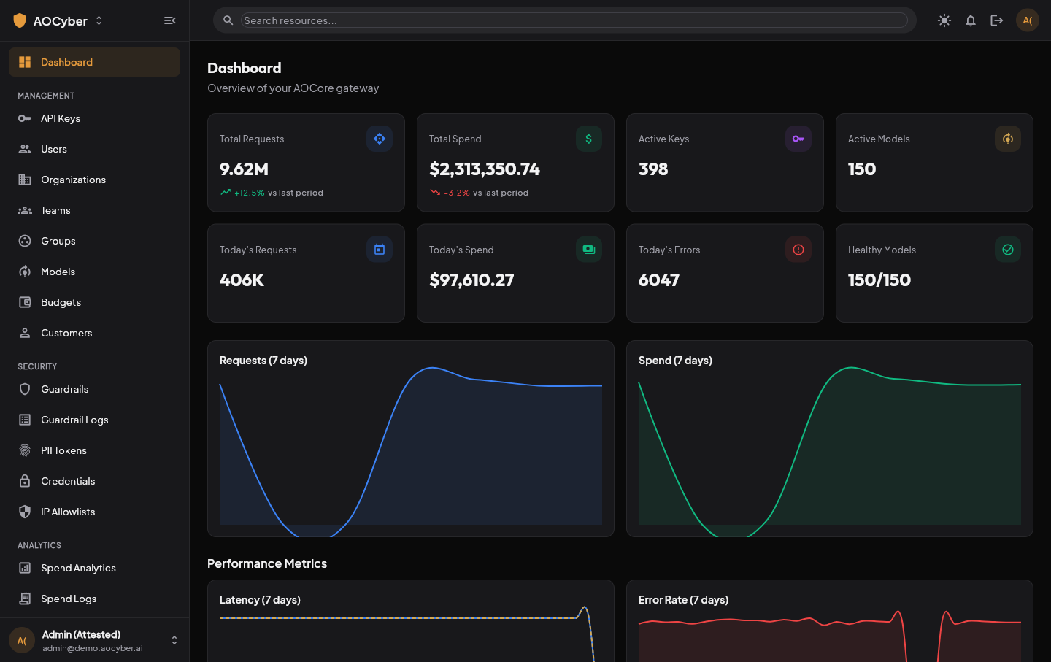Focus the Search resources input field
This screenshot has height=662, width=1051.
click(x=575, y=20)
